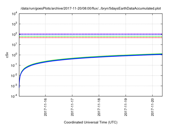Click the 2017-11-17 date tick label
Viewport: 179px width, 125px height.
tap(72, 107)
